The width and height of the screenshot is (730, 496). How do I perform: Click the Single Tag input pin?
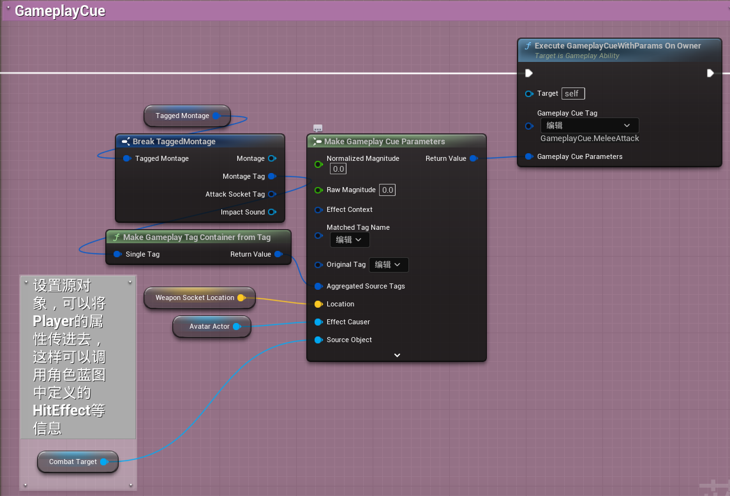pyautogui.click(x=117, y=254)
